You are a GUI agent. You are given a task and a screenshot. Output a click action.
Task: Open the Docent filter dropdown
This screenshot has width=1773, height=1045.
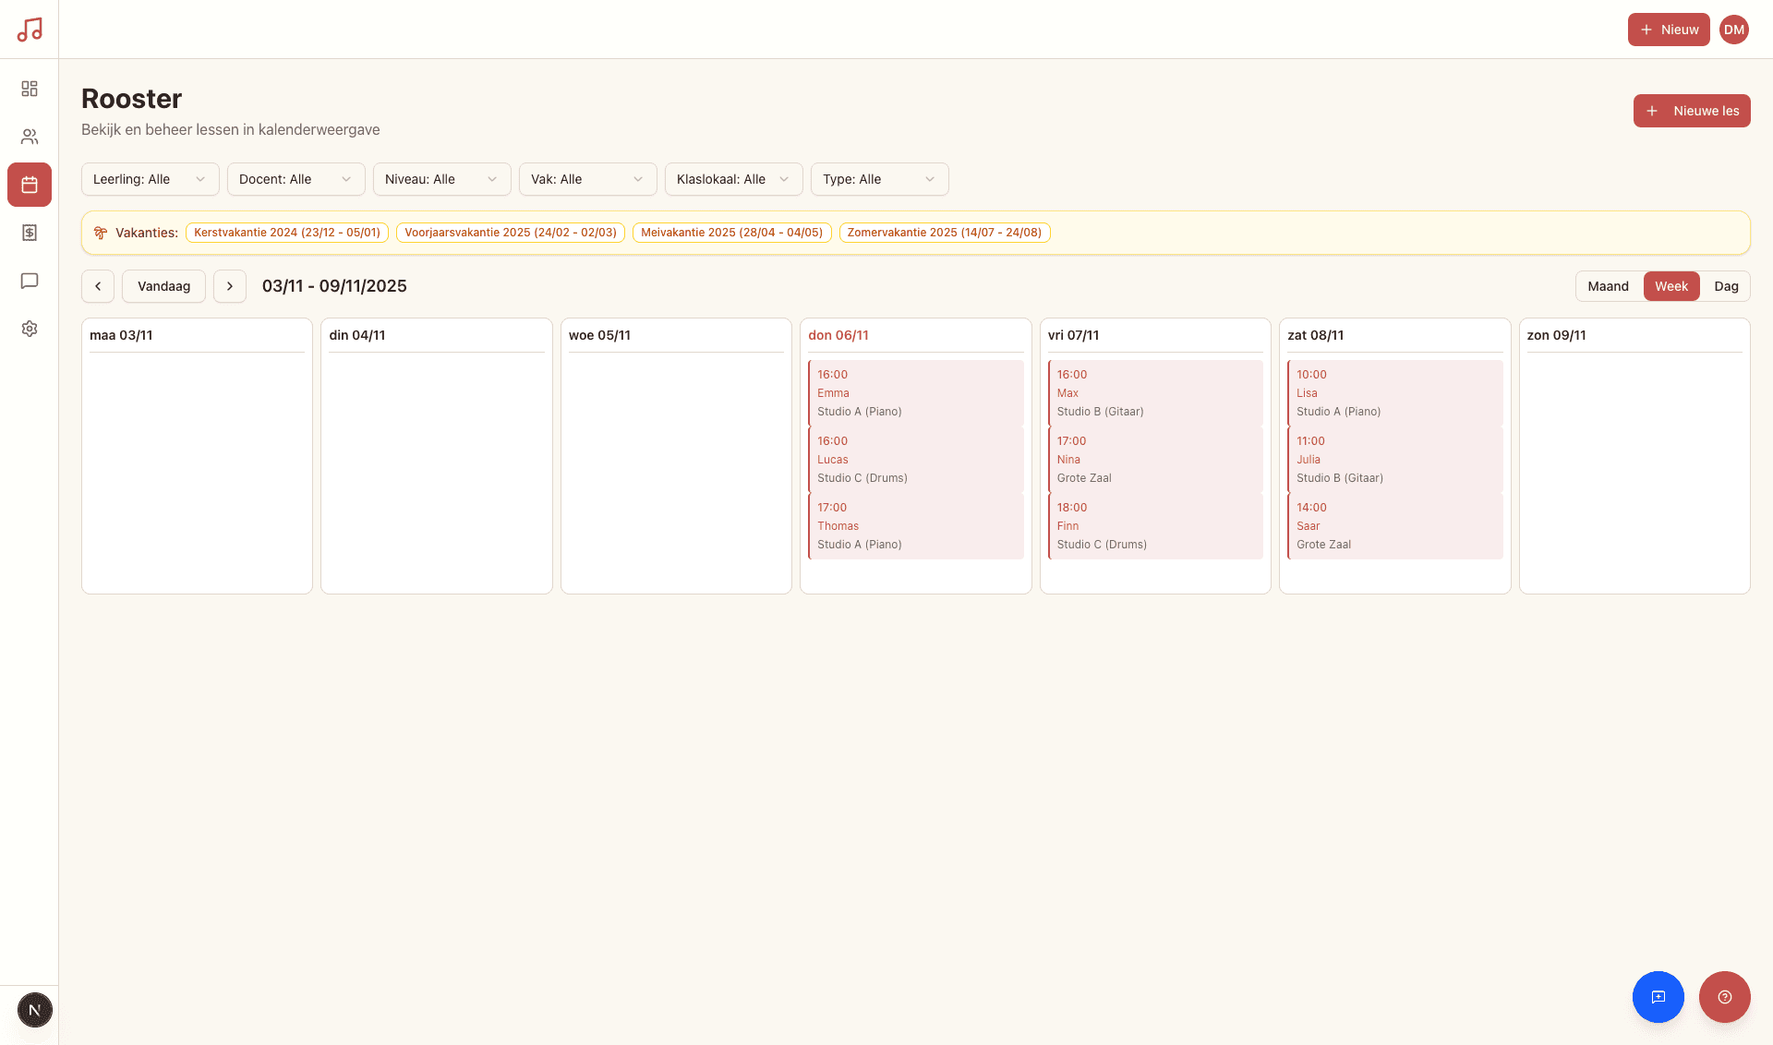[x=295, y=179]
